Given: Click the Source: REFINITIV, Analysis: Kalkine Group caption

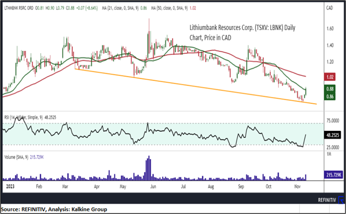Looking at the screenshot, I should (x=54, y=209).
